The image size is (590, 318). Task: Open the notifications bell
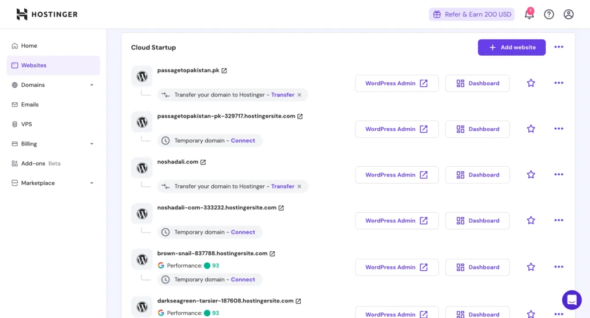(529, 14)
